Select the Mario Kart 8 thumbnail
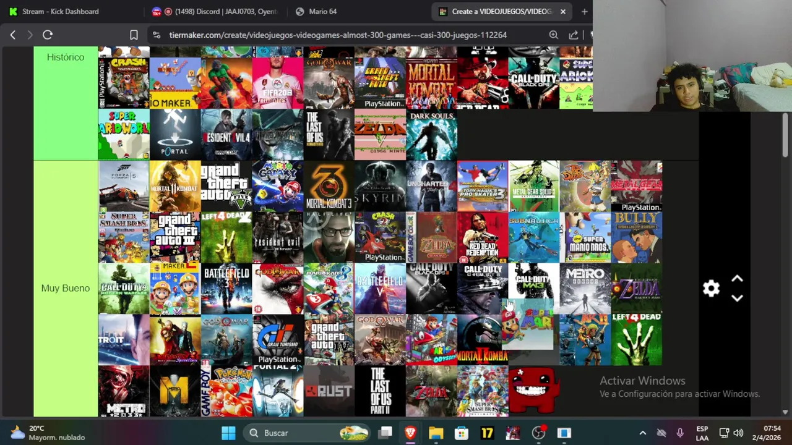 (x=329, y=289)
